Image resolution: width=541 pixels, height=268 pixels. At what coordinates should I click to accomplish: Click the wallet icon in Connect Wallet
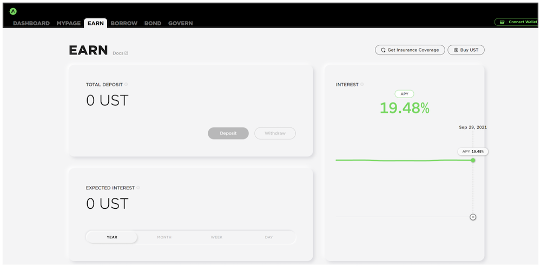(502, 22)
